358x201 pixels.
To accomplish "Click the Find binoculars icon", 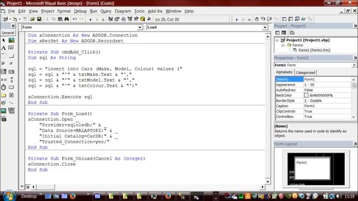I will point(67,19).
